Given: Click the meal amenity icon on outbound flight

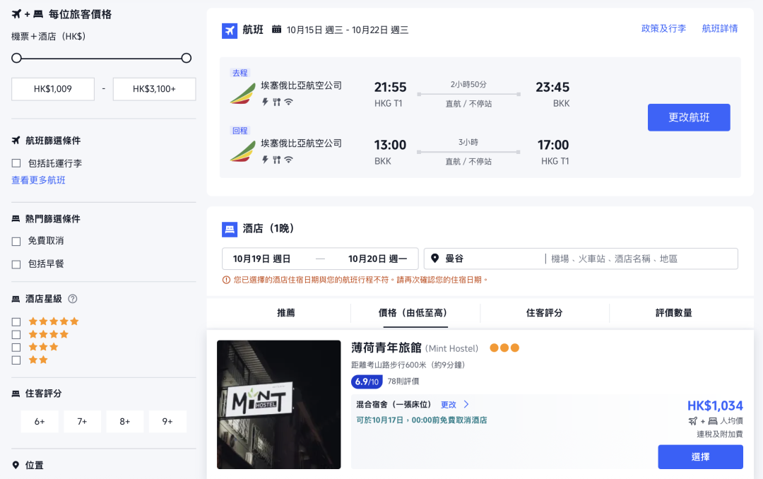Looking at the screenshot, I should [x=278, y=101].
